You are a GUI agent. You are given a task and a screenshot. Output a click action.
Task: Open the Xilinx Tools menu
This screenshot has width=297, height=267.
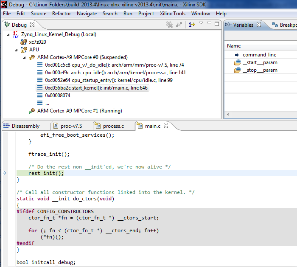172,14
